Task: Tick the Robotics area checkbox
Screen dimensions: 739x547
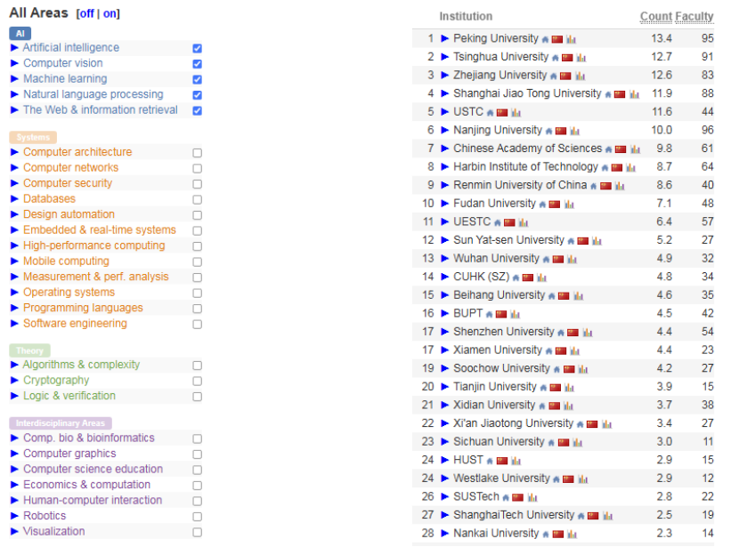Action: [197, 517]
